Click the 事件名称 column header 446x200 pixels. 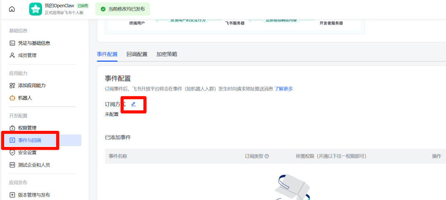118,156
